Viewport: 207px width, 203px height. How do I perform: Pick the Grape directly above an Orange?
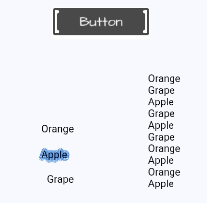click(161, 137)
